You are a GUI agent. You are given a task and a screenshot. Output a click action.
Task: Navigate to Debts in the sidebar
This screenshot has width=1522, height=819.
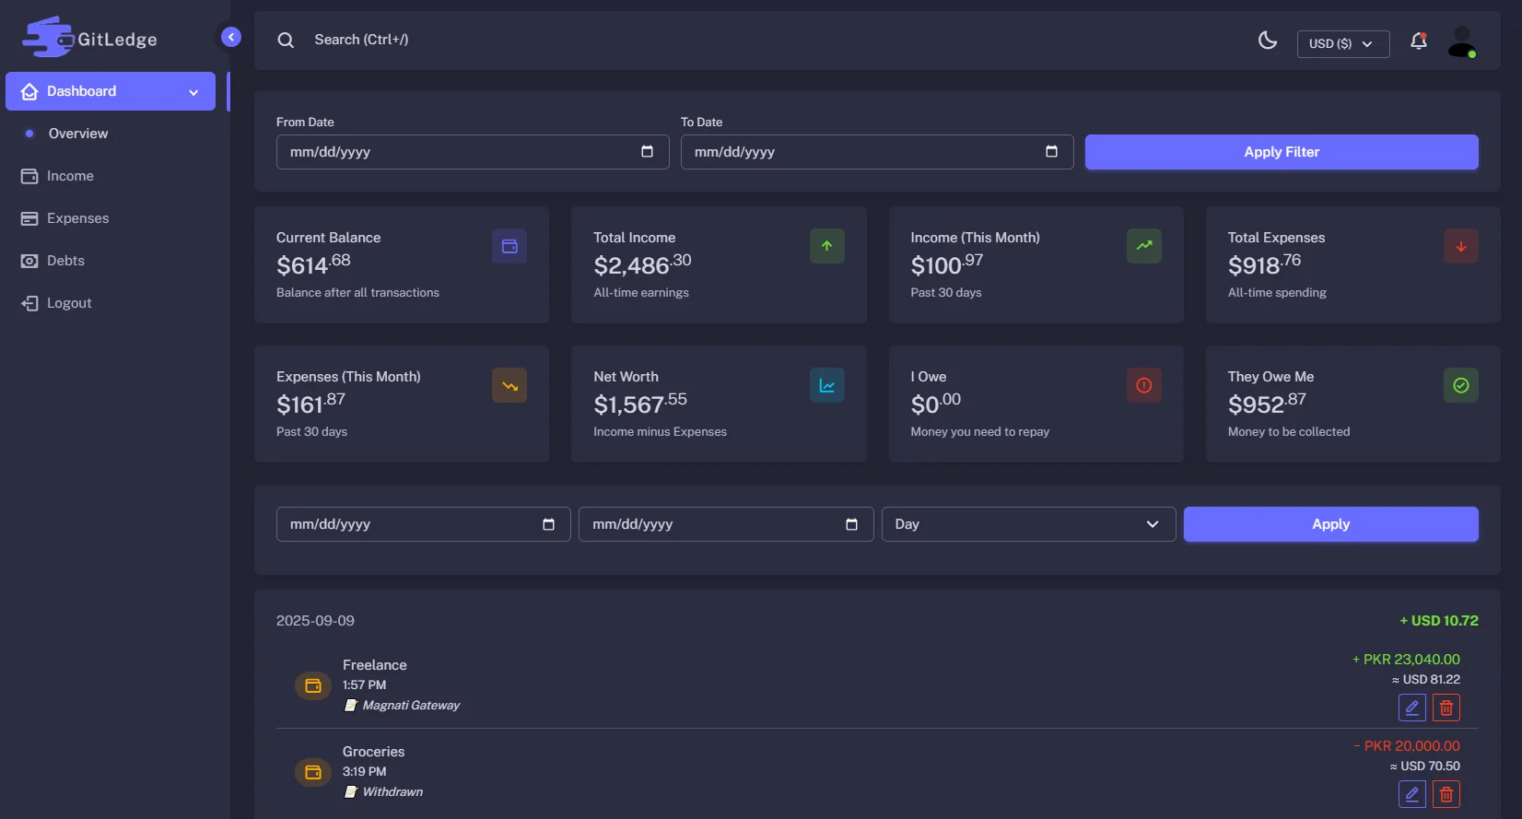pos(65,261)
